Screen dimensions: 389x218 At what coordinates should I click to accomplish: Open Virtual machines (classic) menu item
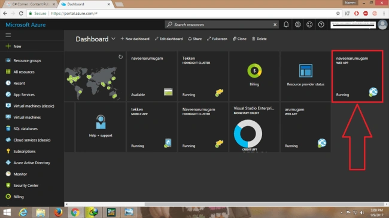[32, 106]
